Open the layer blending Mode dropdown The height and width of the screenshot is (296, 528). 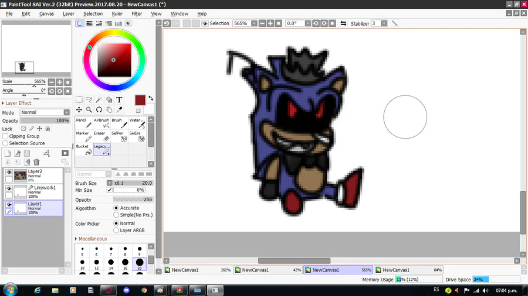tap(67, 112)
